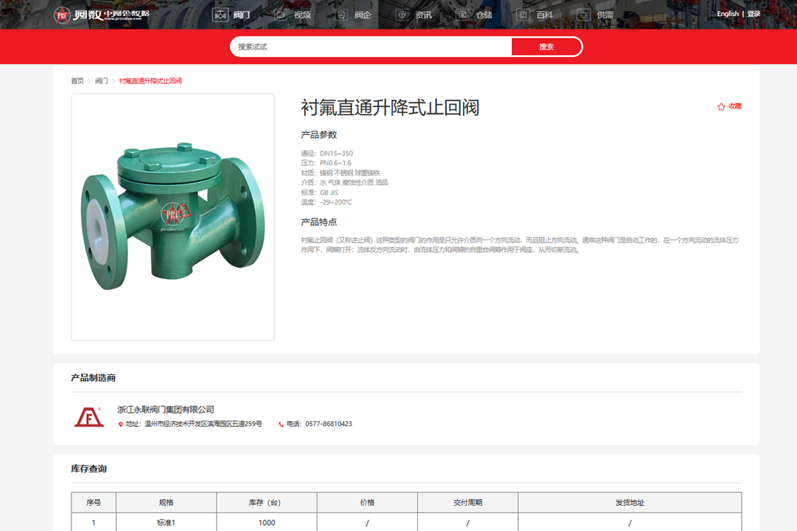Click the 阀门 valve icon in navigation

220,15
